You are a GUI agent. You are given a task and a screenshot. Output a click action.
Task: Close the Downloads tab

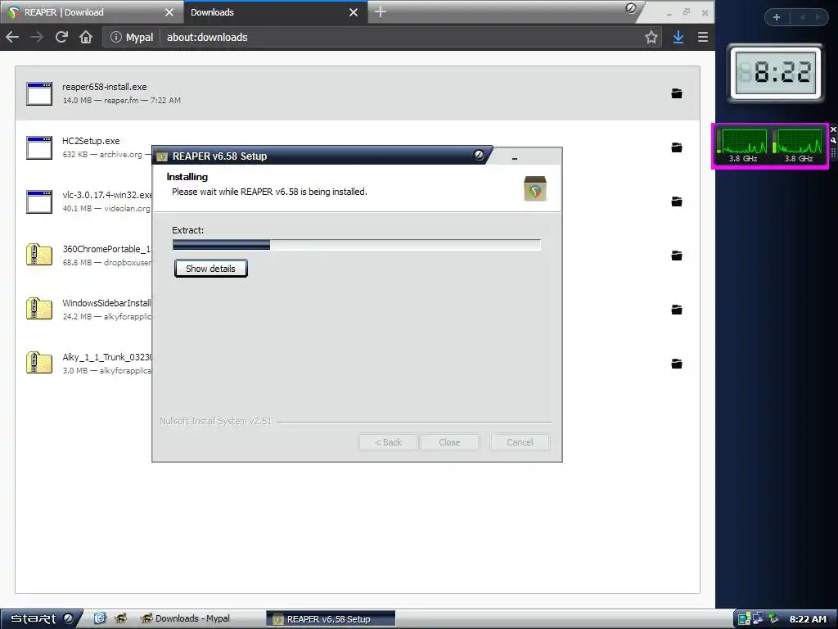pos(354,12)
